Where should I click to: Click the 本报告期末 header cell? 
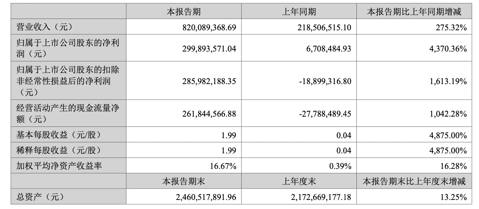184,181
